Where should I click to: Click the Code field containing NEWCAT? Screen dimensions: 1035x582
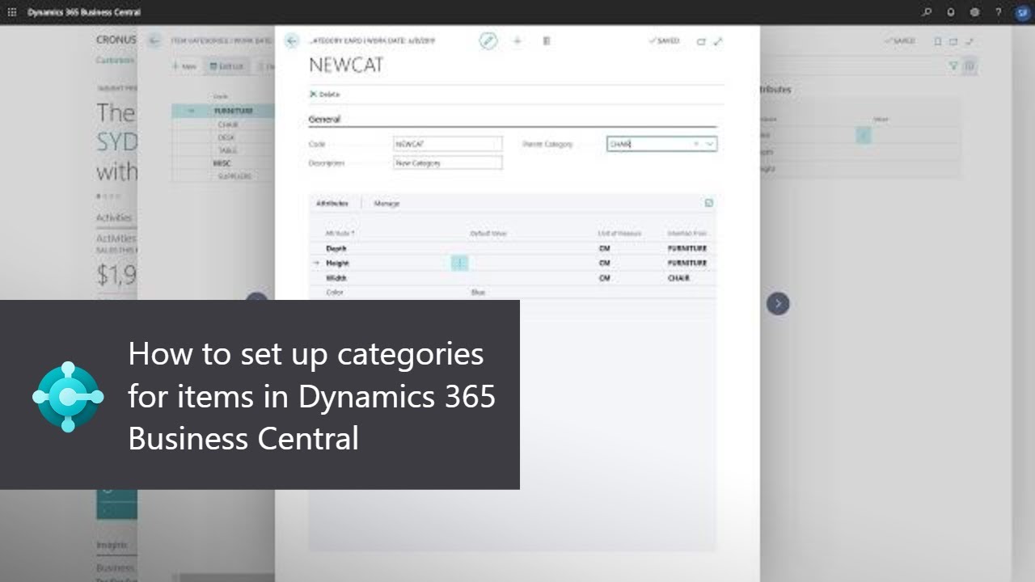click(447, 144)
